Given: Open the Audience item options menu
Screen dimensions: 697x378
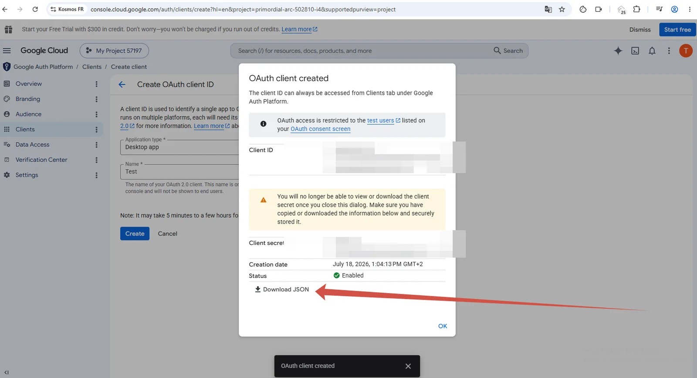Looking at the screenshot, I should point(96,114).
